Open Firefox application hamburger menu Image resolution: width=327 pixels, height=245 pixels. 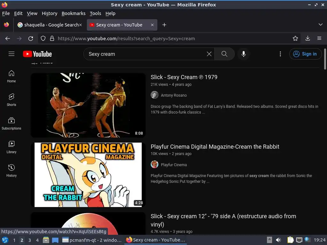pos(319,38)
